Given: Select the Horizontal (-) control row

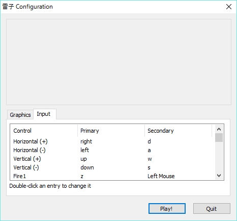Looking at the screenshot, I should pyautogui.click(x=112, y=150).
